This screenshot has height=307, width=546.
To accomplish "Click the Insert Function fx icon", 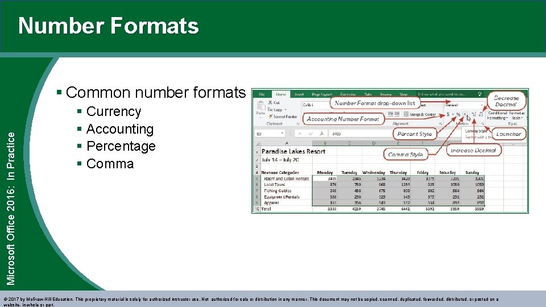I will (322, 133).
